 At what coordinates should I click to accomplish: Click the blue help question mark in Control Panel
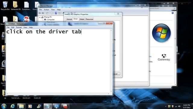click(x=173, y=13)
